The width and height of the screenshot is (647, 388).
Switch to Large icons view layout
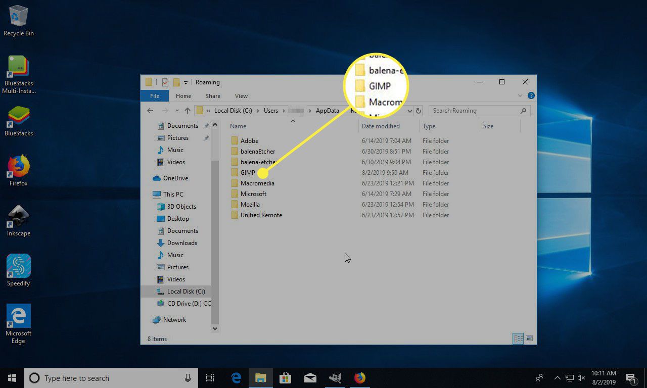[x=529, y=338]
